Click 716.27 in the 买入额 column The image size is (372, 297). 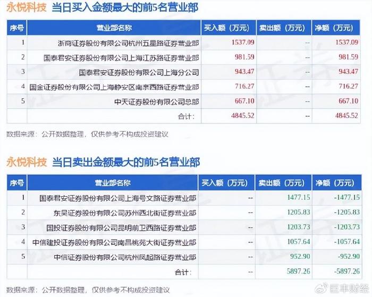tap(244, 87)
